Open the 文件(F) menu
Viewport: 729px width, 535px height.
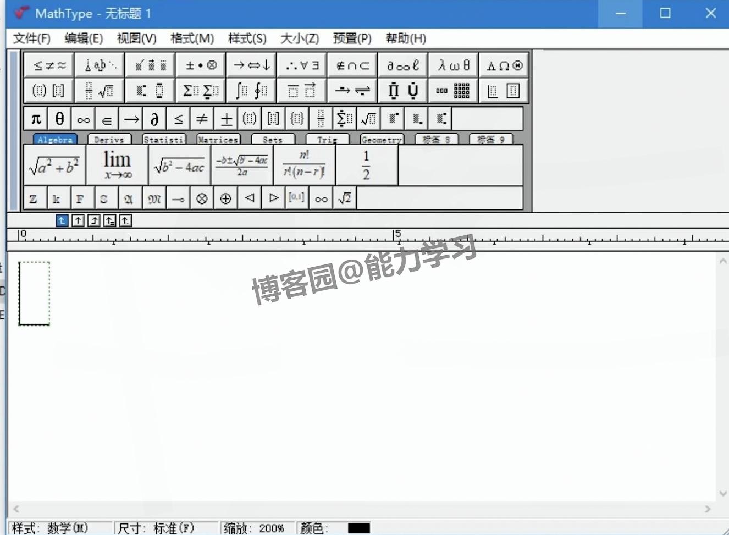32,38
